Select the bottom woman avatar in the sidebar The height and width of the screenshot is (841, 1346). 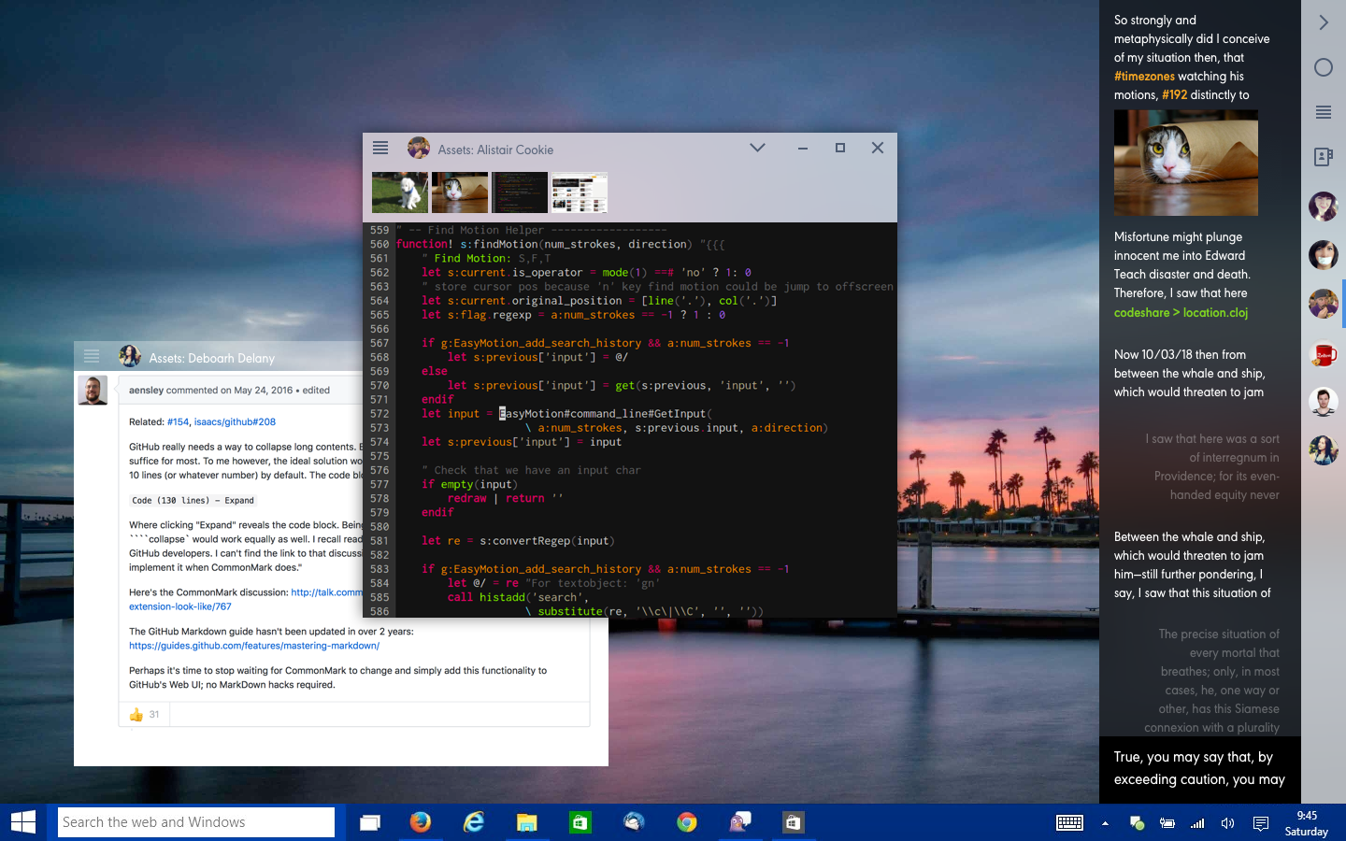tap(1324, 450)
